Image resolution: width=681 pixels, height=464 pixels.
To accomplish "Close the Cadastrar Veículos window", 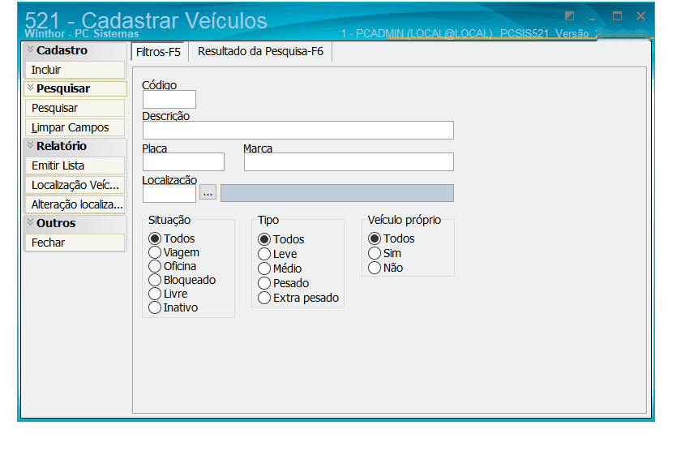I will click(640, 16).
